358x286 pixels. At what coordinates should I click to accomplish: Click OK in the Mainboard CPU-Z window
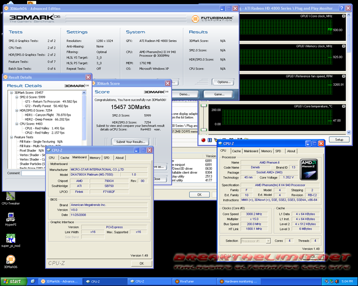142,263
